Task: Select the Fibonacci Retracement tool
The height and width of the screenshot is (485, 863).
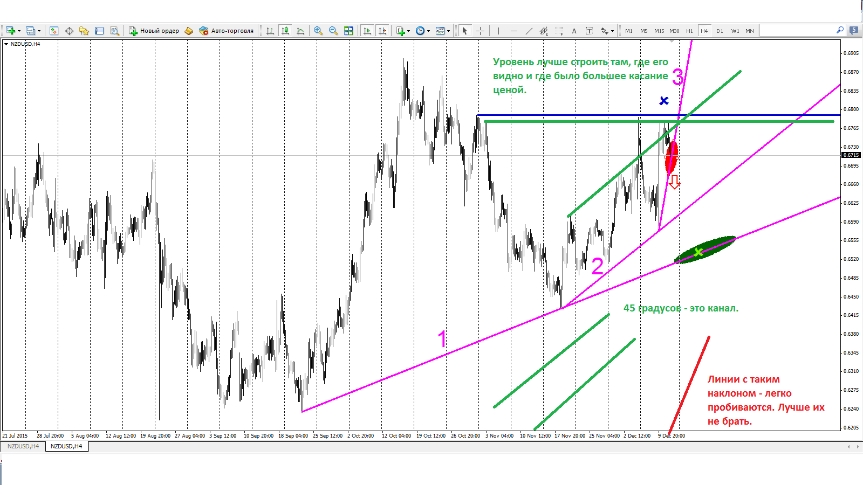Action: point(559,31)
